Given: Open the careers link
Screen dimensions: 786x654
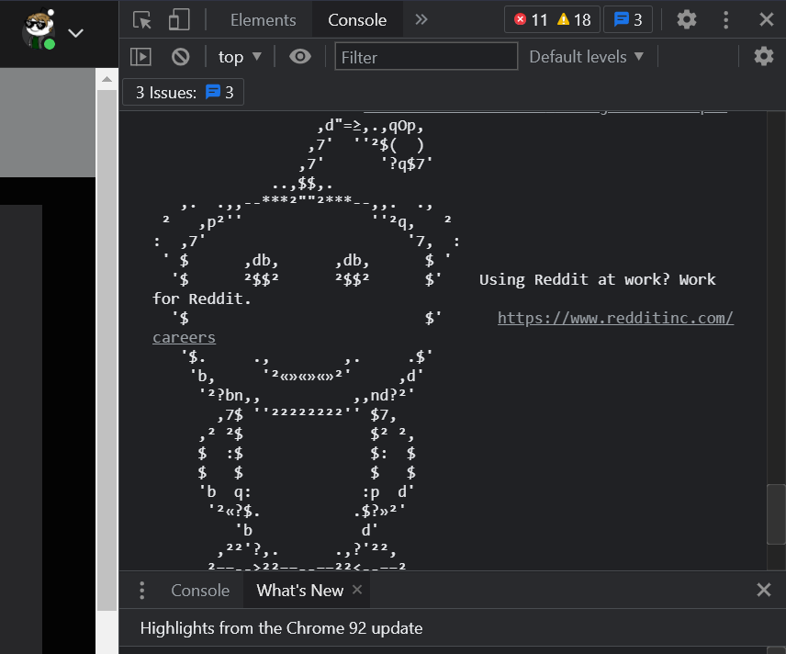Looking at the screenshot, I should tap(183, 337).
